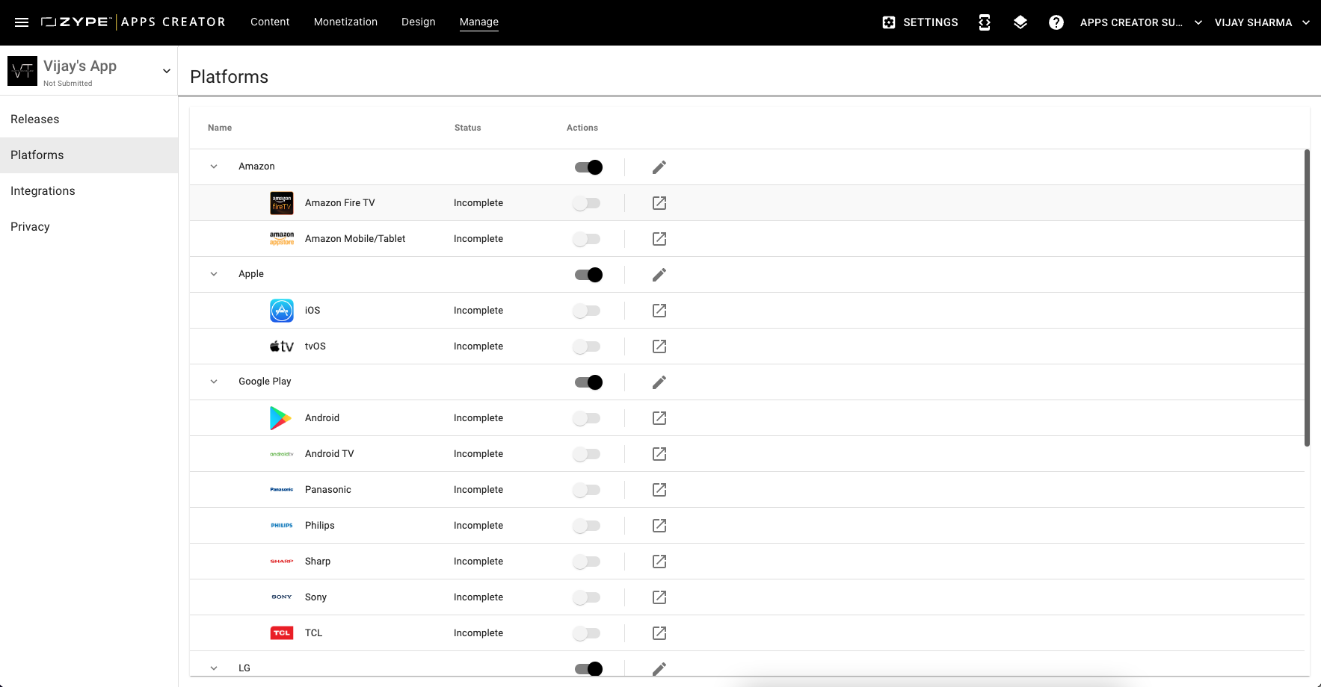Click the red TCL logo

tap(282, 633)
